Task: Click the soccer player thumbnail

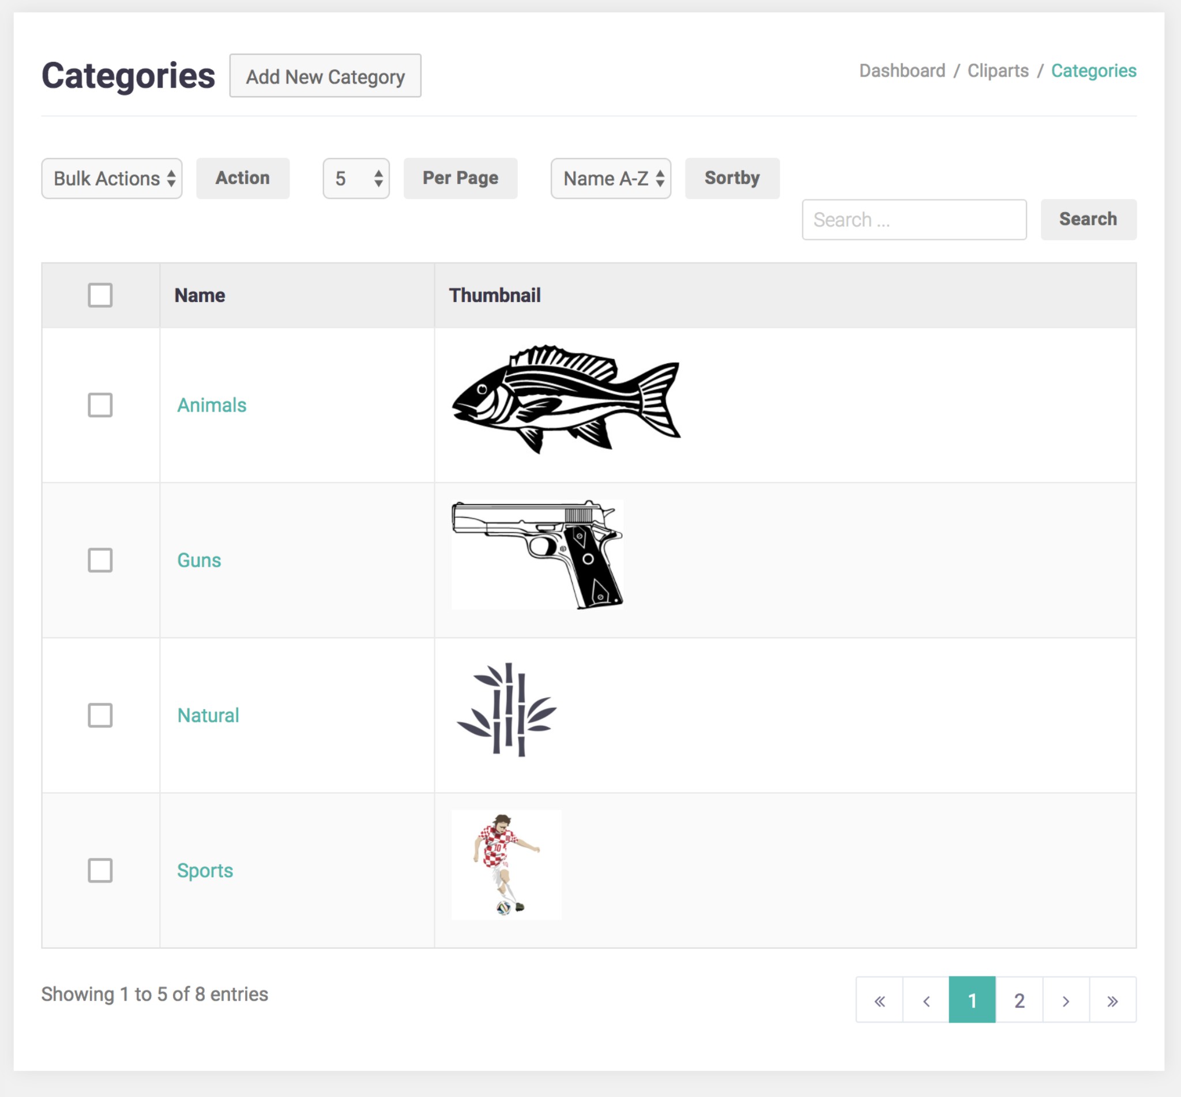Action: [506, 864]
